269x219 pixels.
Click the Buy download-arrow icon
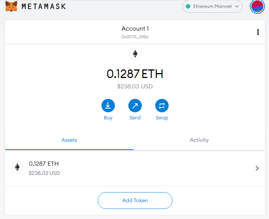pyautogui.click(x=108, y=106)
